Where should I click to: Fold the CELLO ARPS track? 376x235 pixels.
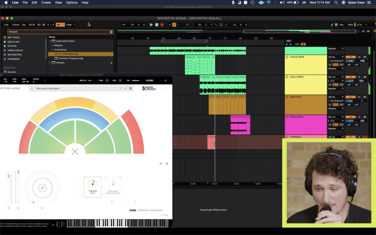click(287, 77)
